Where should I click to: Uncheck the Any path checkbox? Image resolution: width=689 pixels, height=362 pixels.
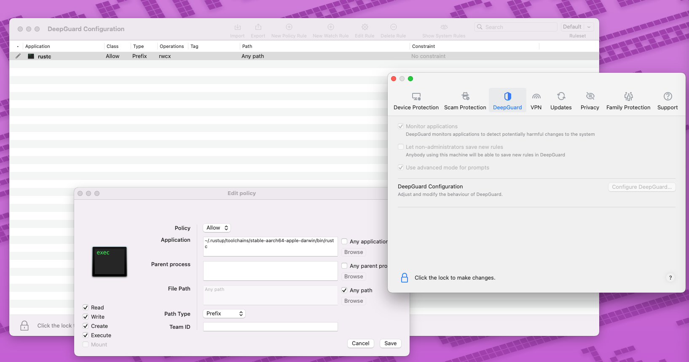tap(344, 290)
